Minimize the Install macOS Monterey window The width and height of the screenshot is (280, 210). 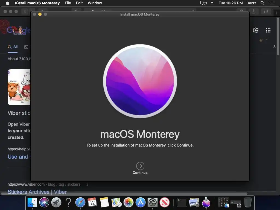pos(40,14)
